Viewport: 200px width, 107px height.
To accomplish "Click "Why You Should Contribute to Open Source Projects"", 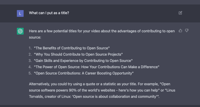I will (x=78, y=54).
